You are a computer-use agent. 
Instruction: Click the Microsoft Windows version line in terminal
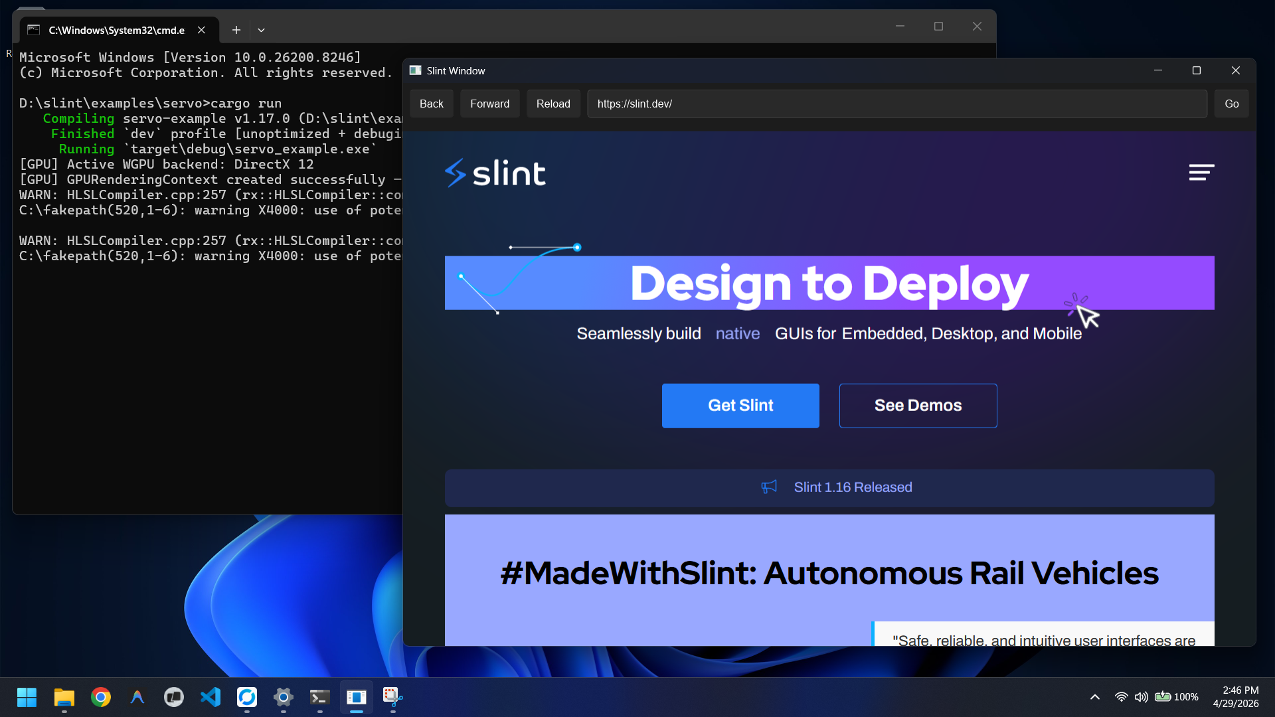190,57
